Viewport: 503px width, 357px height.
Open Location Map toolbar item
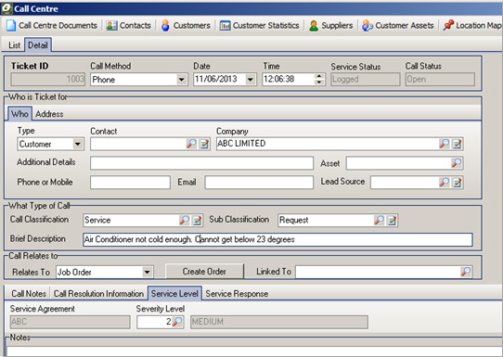[471, 25]
